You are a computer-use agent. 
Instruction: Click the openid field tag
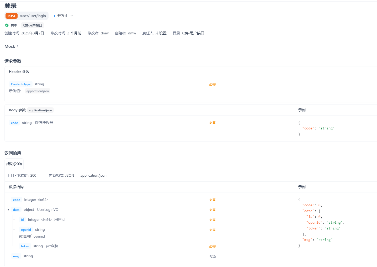click(26, 230)
